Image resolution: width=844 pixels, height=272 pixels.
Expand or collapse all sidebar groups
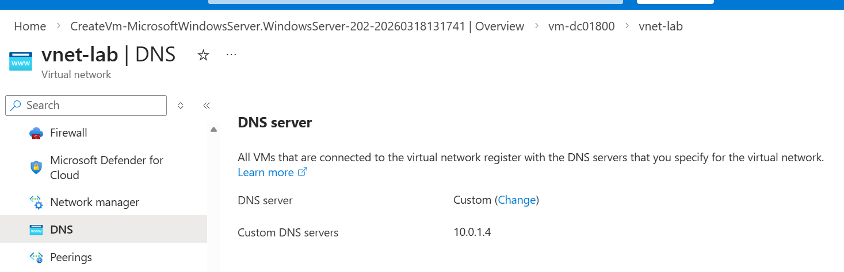(181, 106)
